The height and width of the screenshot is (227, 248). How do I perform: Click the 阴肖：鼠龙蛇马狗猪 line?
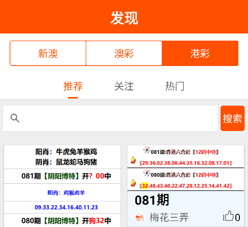[66, 162]
